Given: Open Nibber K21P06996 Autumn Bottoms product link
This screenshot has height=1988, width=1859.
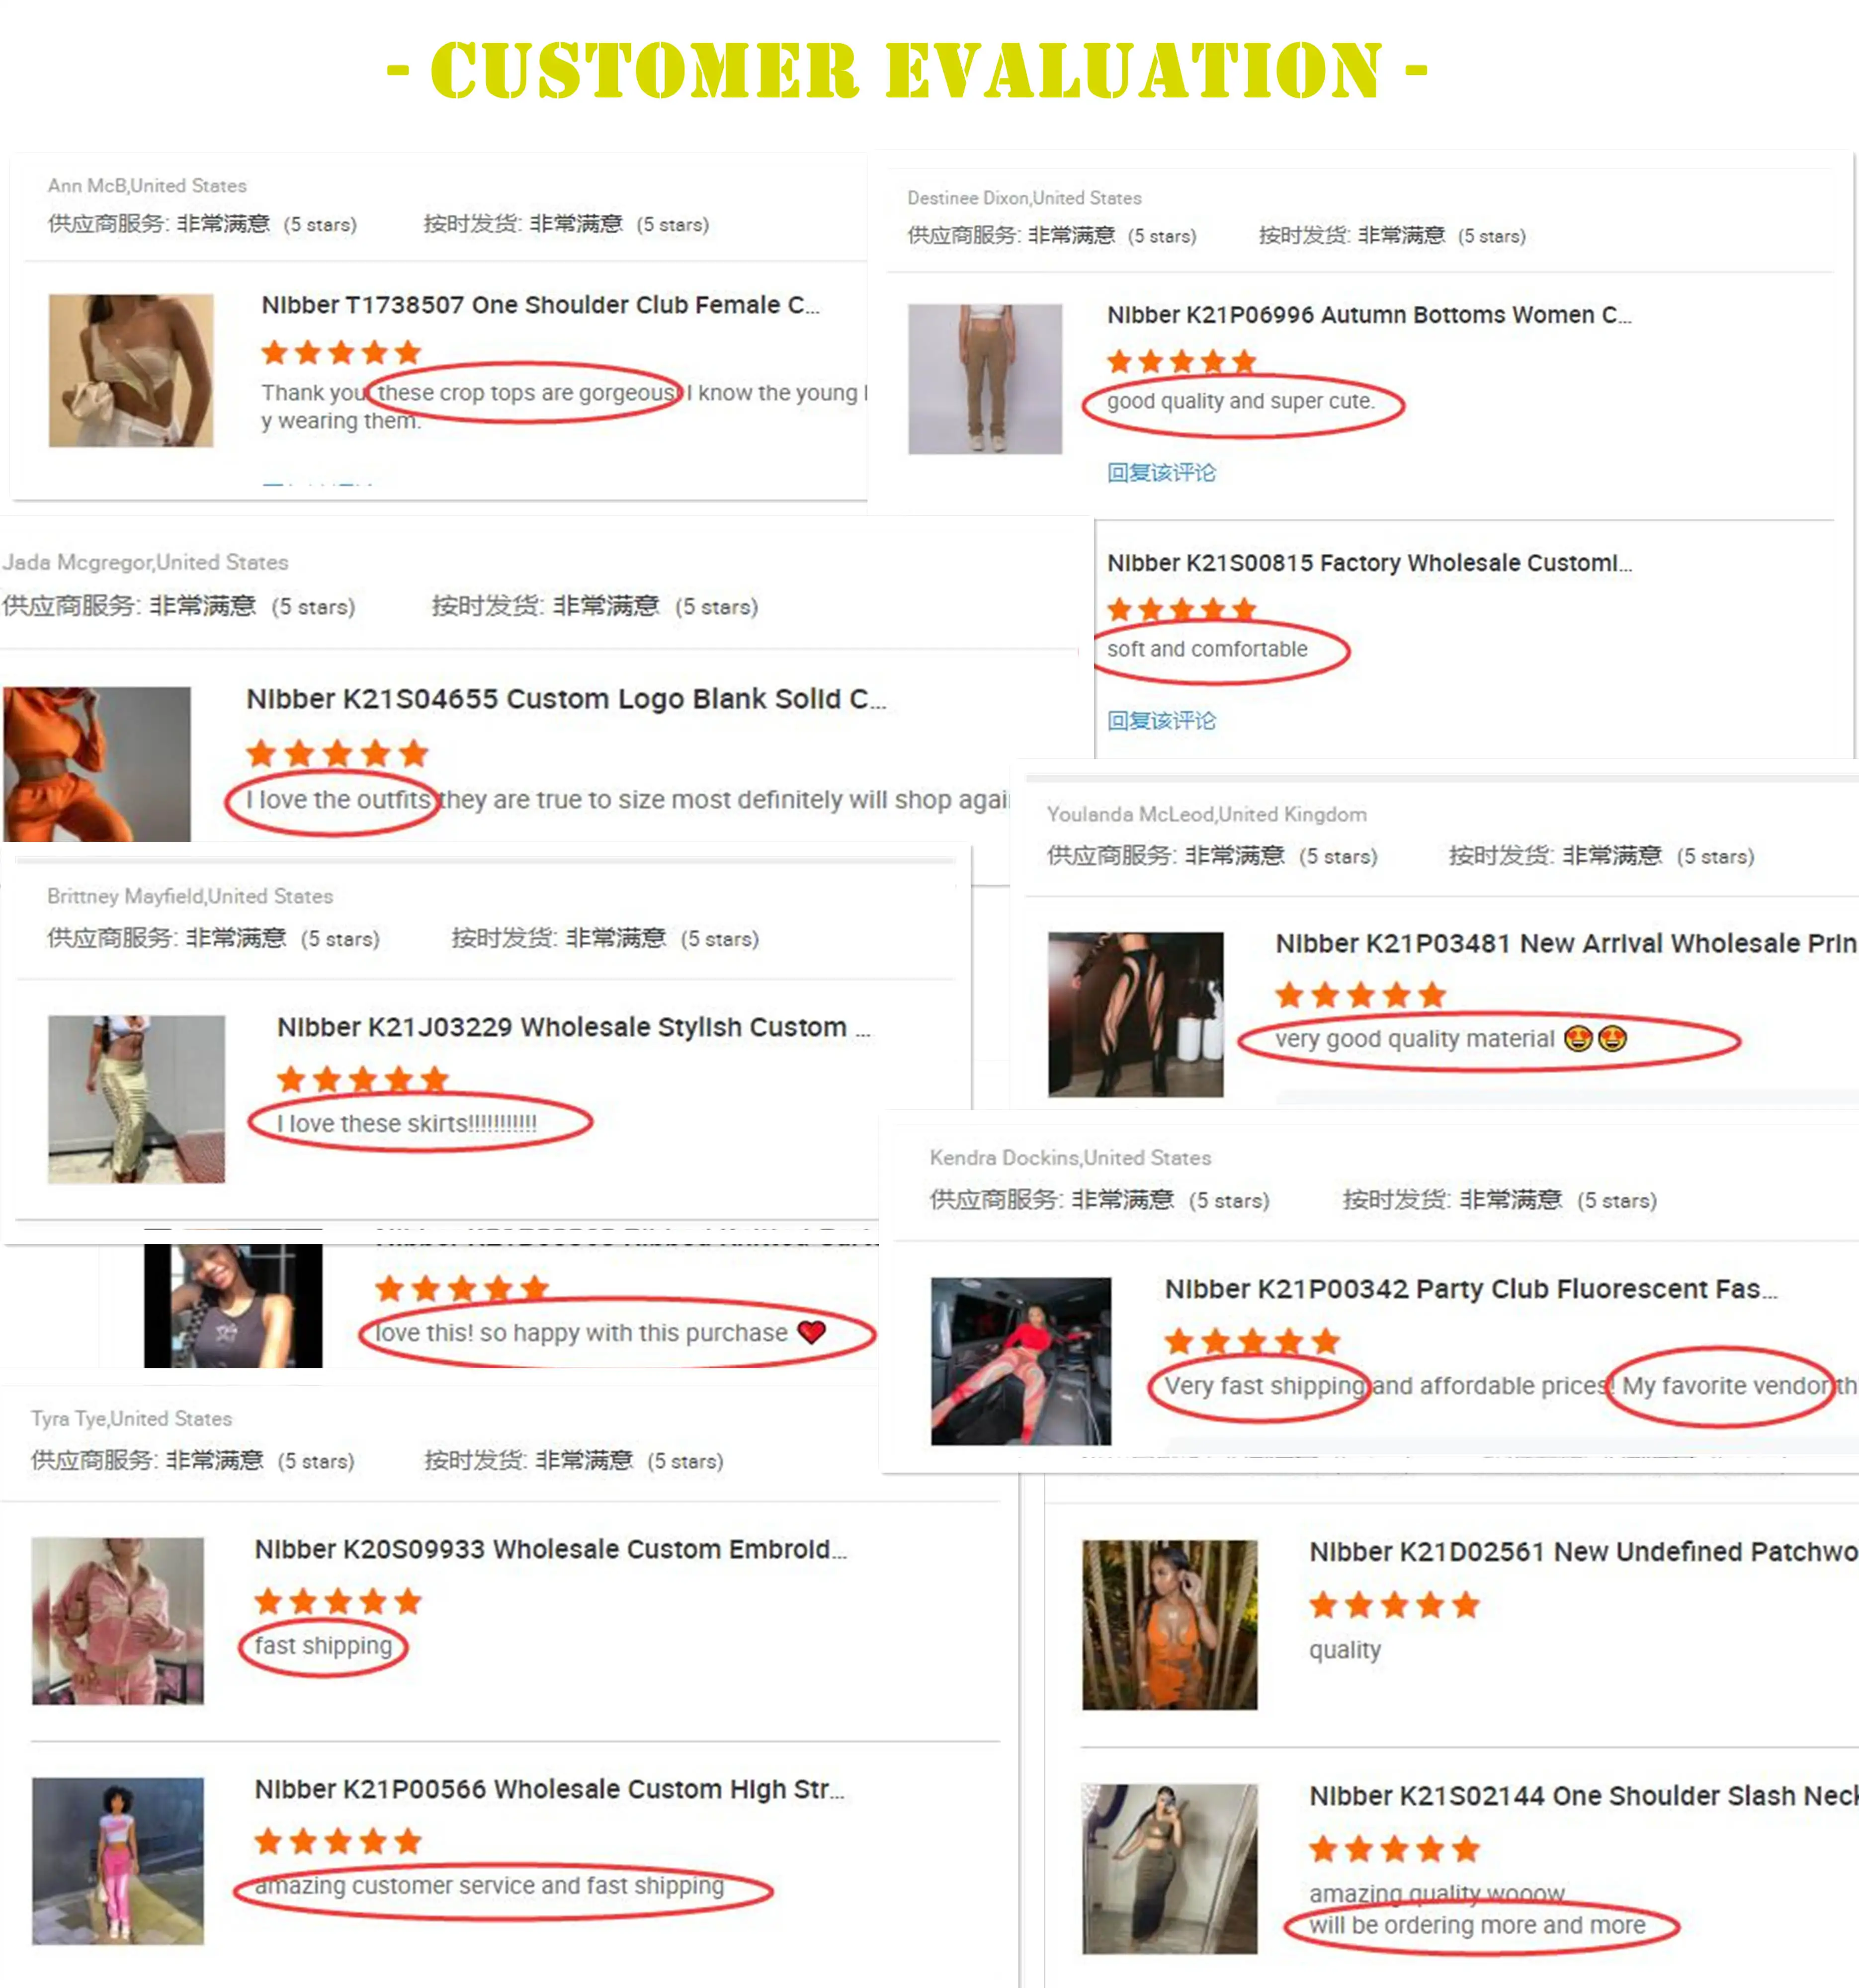Looking at the screenshot, I should pos(1369,315).
